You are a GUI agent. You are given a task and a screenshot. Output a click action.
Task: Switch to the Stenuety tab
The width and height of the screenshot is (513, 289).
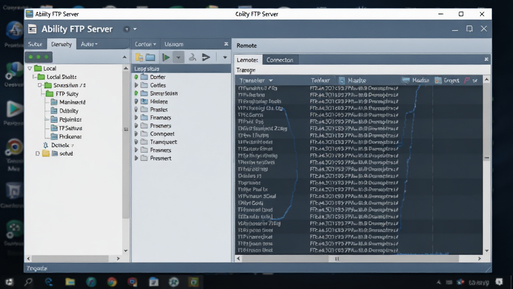pyautogui.click(x=61, y=44)
